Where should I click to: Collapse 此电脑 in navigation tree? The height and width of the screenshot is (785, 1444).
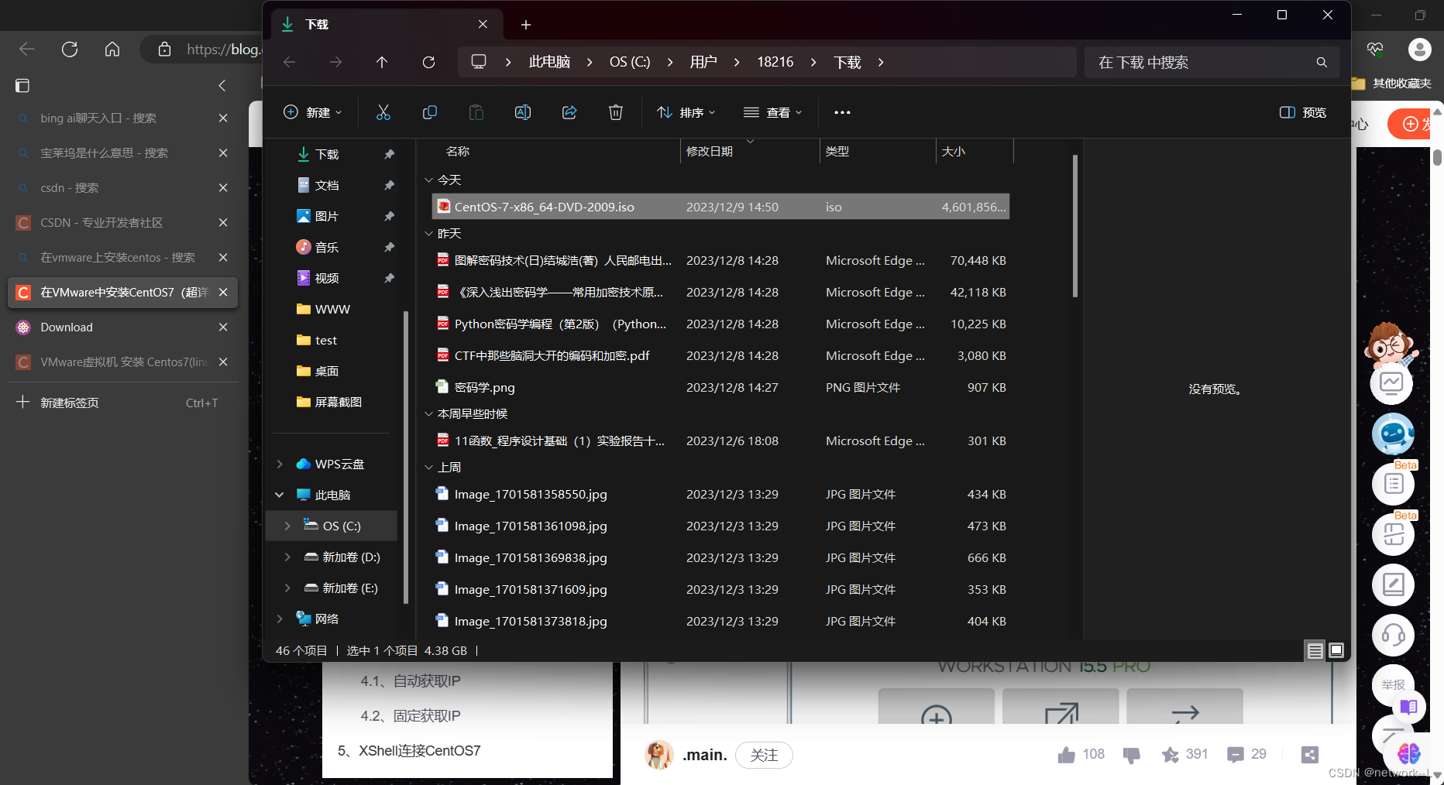[280, 495]
